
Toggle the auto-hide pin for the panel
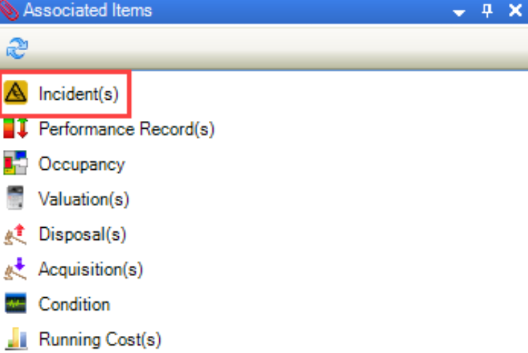coord(487,11)
